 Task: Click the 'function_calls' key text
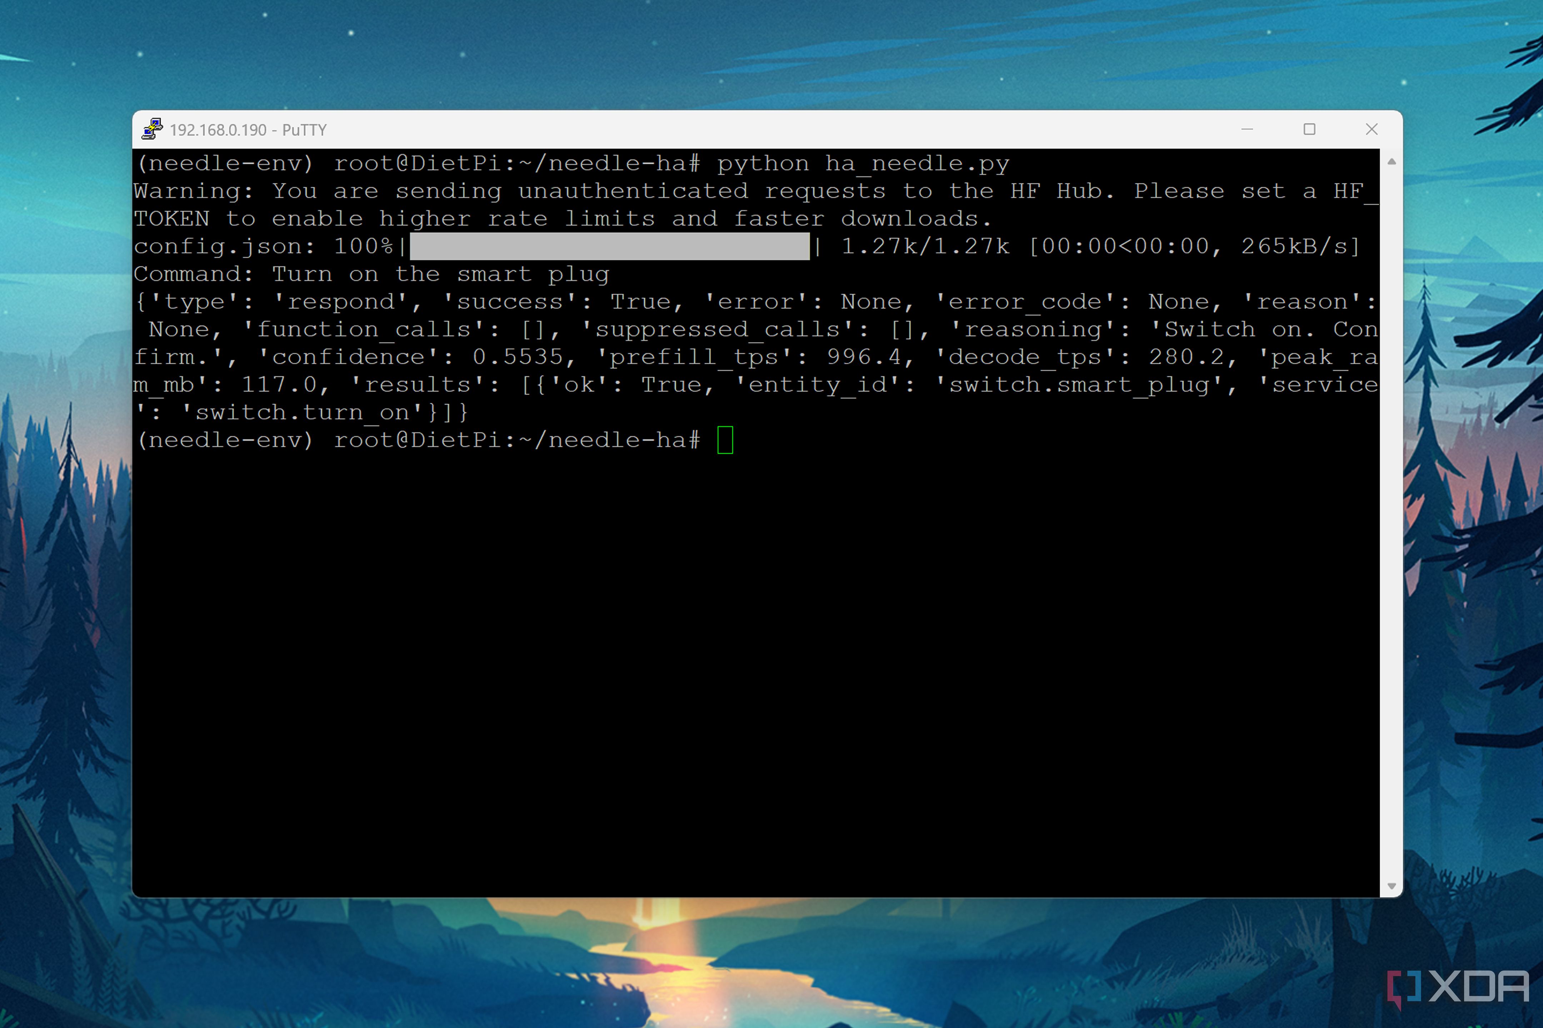364,330
